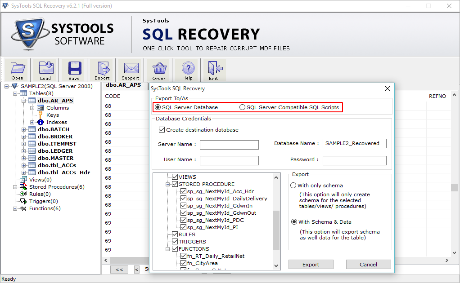Click the User Name input field
The width and height of the screenshot is (460, 283).
pyautogui.click(x=229, y=160)
